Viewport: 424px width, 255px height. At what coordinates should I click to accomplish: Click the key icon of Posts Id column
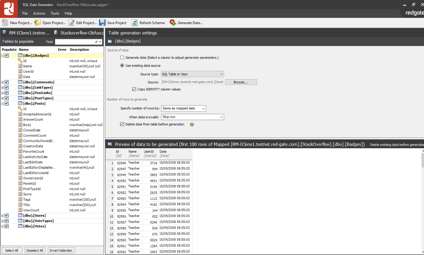(x=20, y=108)
